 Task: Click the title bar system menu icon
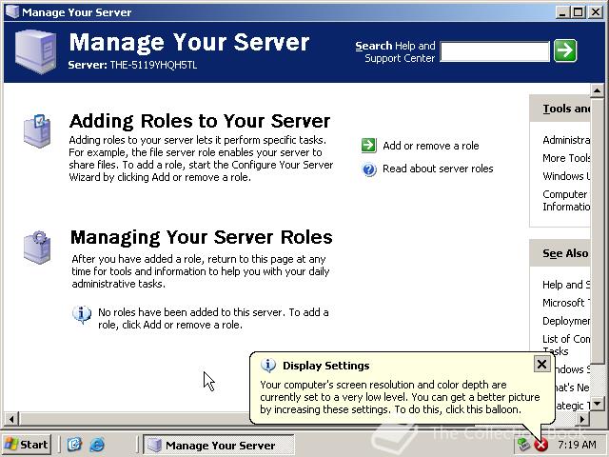point(12,11)
